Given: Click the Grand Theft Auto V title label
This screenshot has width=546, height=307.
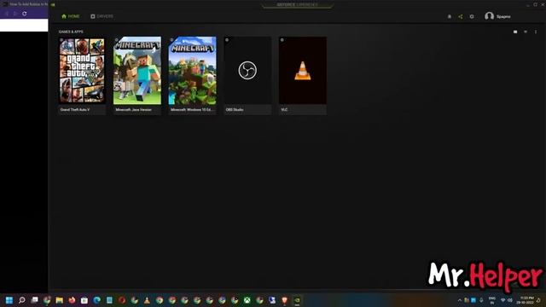Looking at the screenshot, I should pyautogui.click(x=75, y=110).
